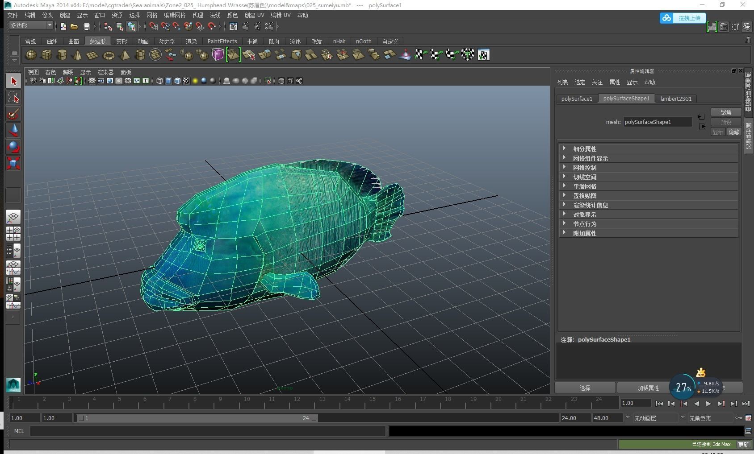The image size is (754, 454).
Task: Create a polygon cone from the shelf
Action: (x=77, y=55)
